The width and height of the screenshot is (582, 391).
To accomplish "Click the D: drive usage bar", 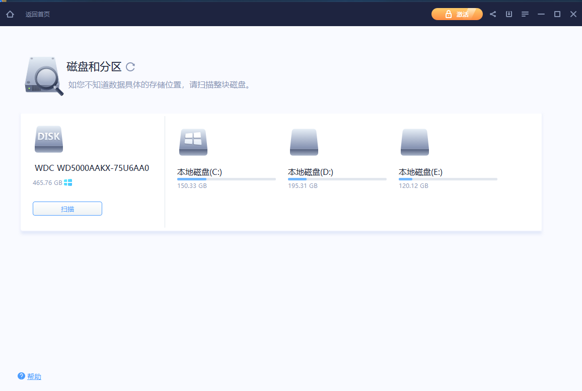I will coord(337,179).
